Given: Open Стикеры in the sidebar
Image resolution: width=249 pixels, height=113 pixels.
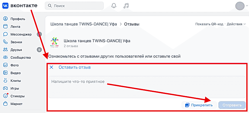Looking at the screenshot, I should 17,96.
